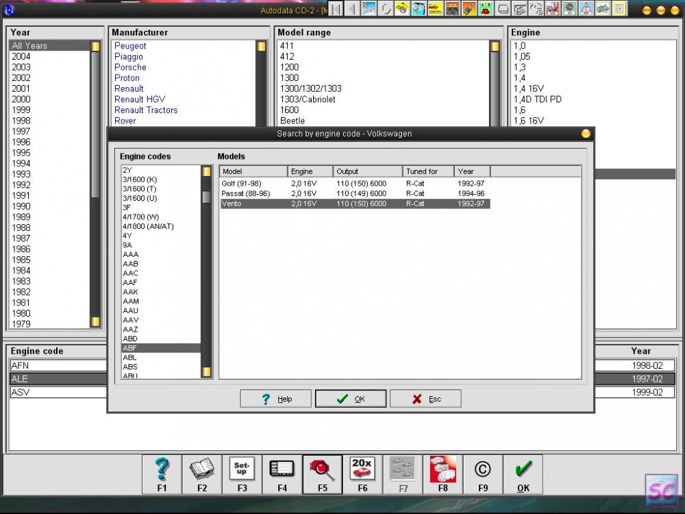Select All Years in Year list
Image resolution: width=685 pixels, height=514 pixels.
(x=49, y=46)
